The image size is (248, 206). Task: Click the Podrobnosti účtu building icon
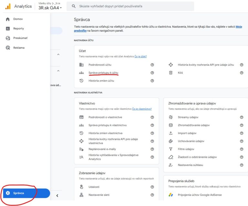pyautogui.click(x=81, y=65)
